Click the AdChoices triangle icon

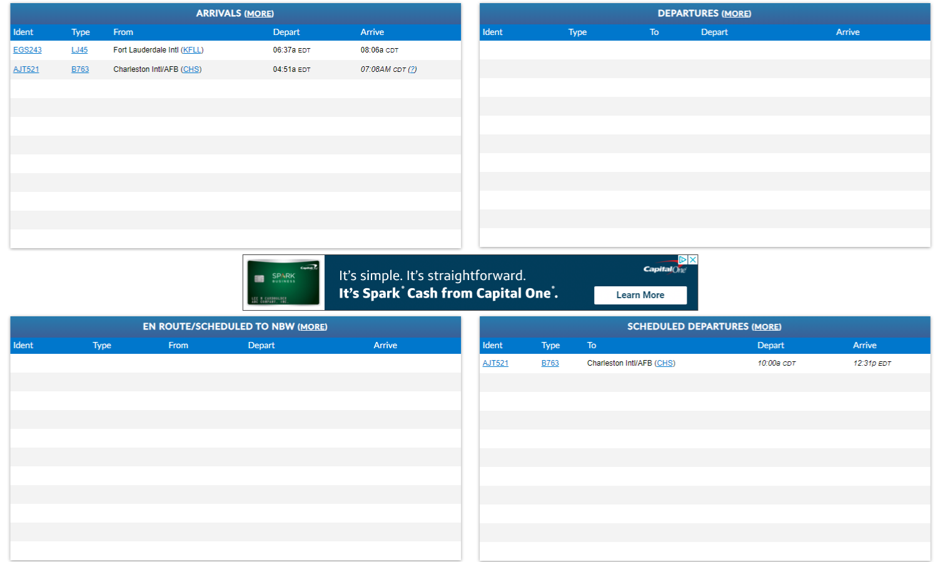click(683, 259)
